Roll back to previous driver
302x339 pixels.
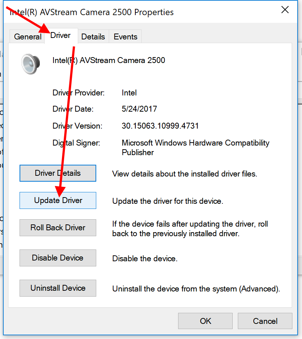(x=58, y=227)
